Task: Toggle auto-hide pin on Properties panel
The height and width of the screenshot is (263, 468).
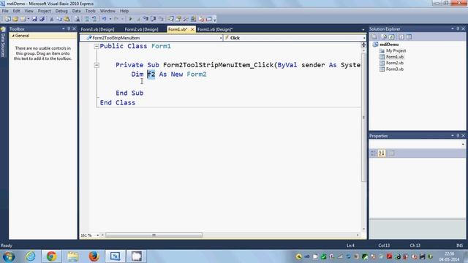Action: coord(458,136)
